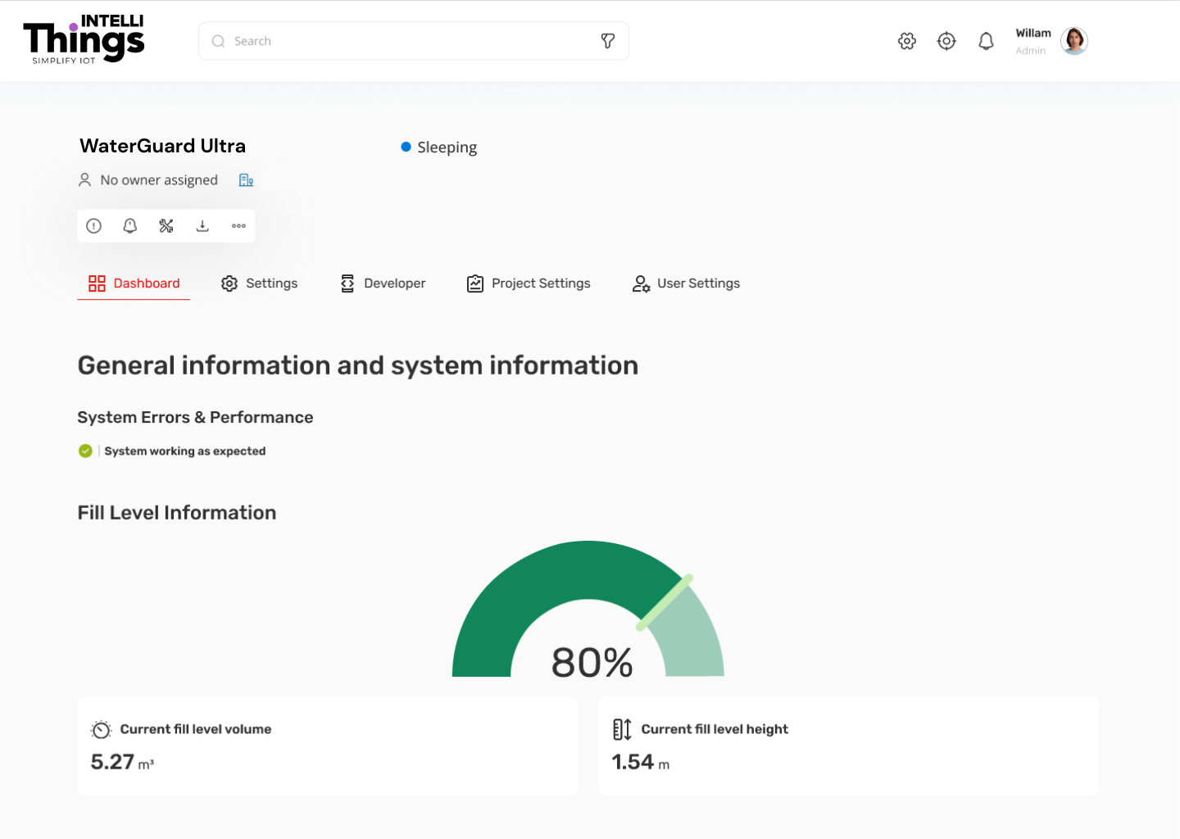Select the Dashboard tab
Viewport: 1180px width, 839px height.
point(134,283)
